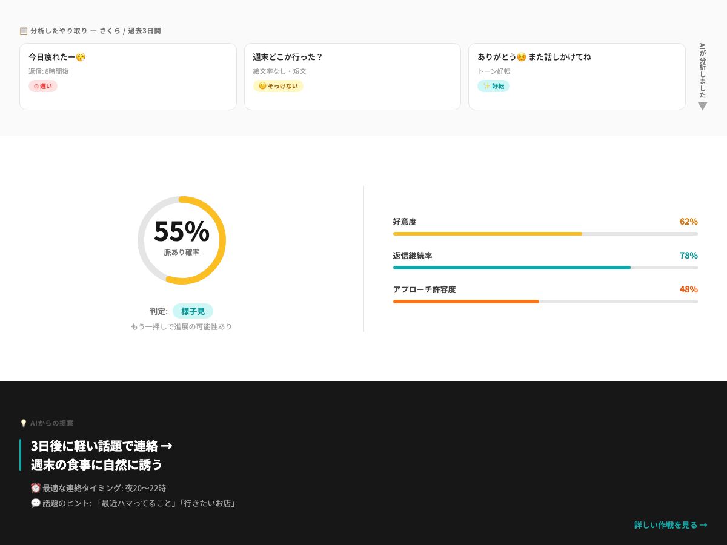Expand the 判定 様子見 badge details
This screenshot has width=727, height=545.
[x=193, y=311]
